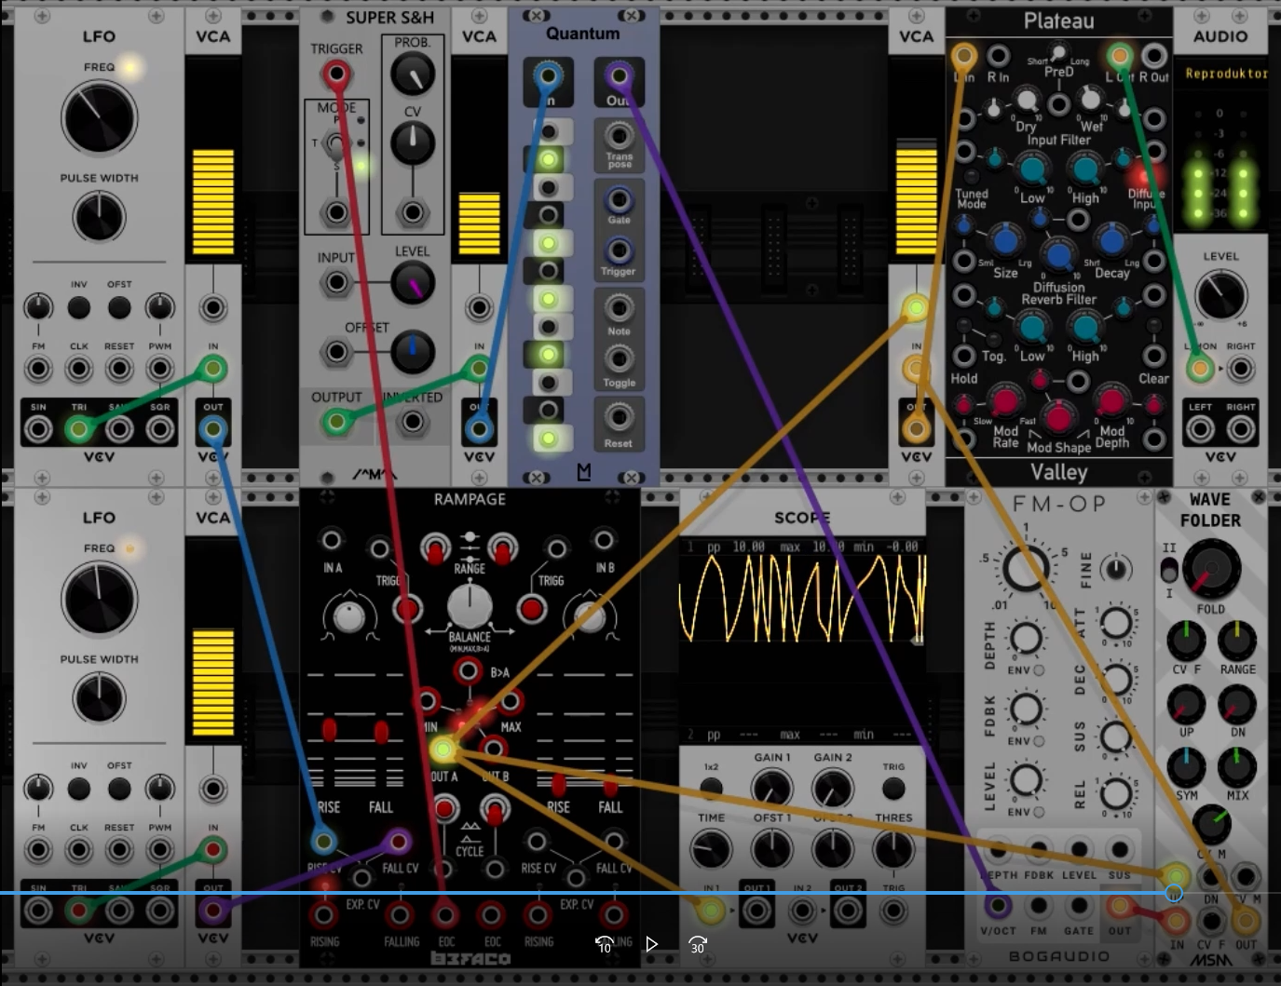
Task: Click the SUPER S&H OUTPUT jack
Action: coord(336,422)
